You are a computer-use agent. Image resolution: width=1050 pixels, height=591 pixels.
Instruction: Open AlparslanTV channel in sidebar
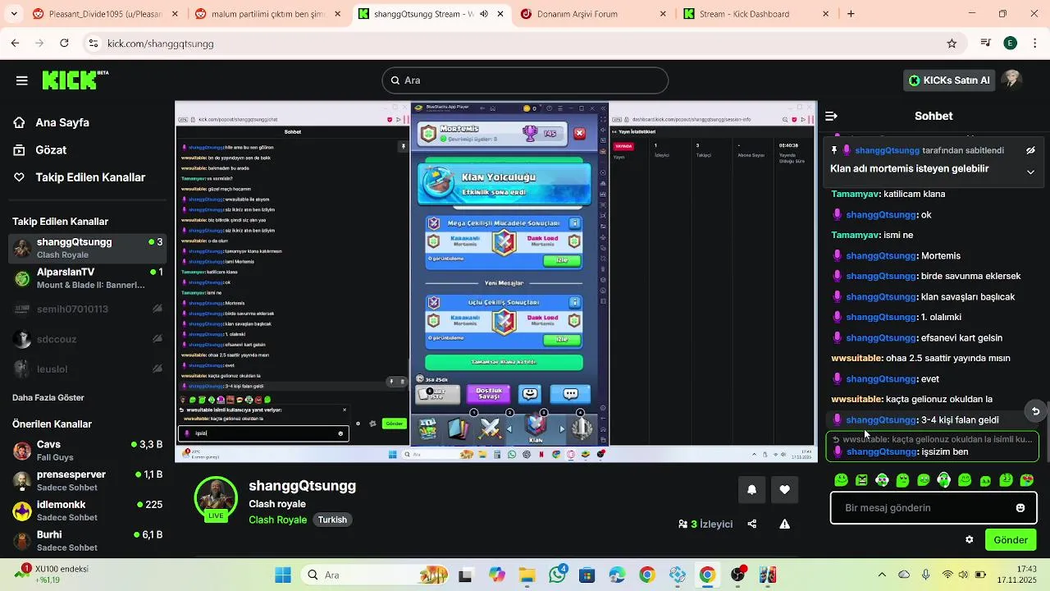(x=87, y=277)
